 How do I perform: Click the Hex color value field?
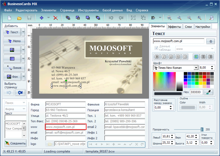click(196, 92)
